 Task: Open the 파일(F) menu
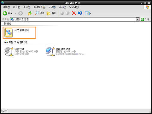[6, 7]
